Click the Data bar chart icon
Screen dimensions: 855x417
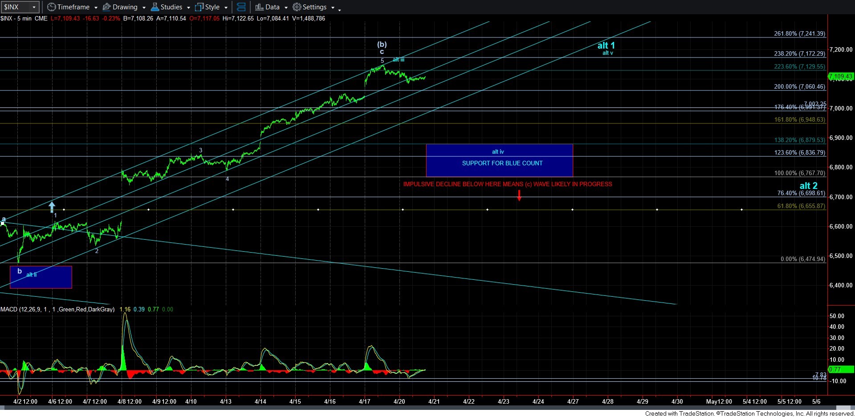click(x=259, y=7)
